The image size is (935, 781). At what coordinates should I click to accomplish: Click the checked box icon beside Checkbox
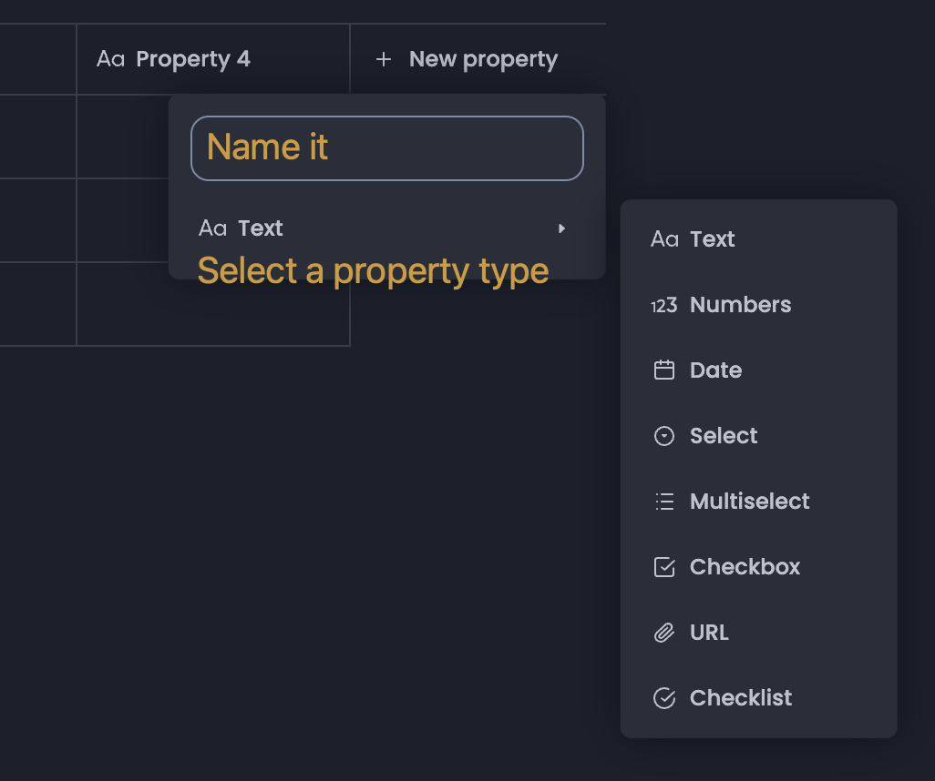pos(664,567)
